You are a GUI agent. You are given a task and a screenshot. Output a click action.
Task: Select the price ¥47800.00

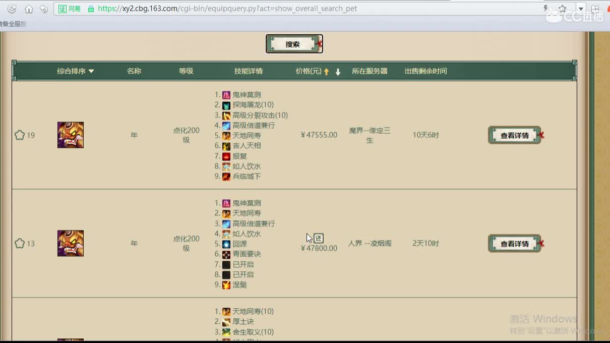pos(319,248)
